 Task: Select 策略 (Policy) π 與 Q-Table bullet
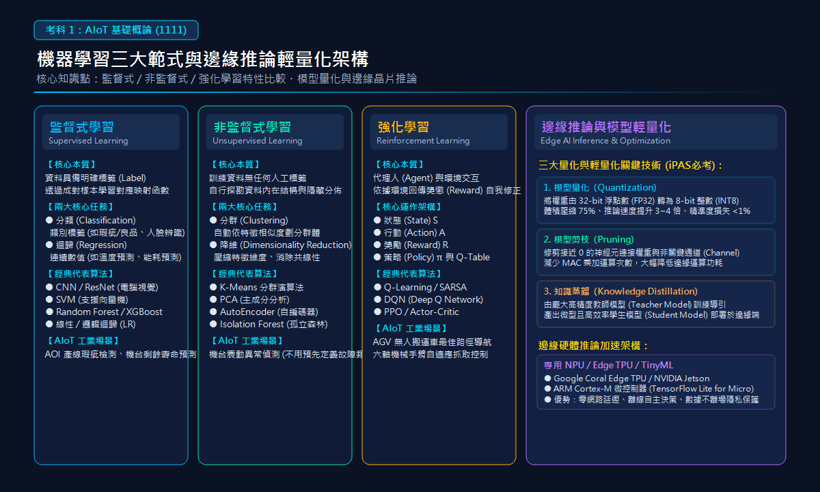point(431,257)
